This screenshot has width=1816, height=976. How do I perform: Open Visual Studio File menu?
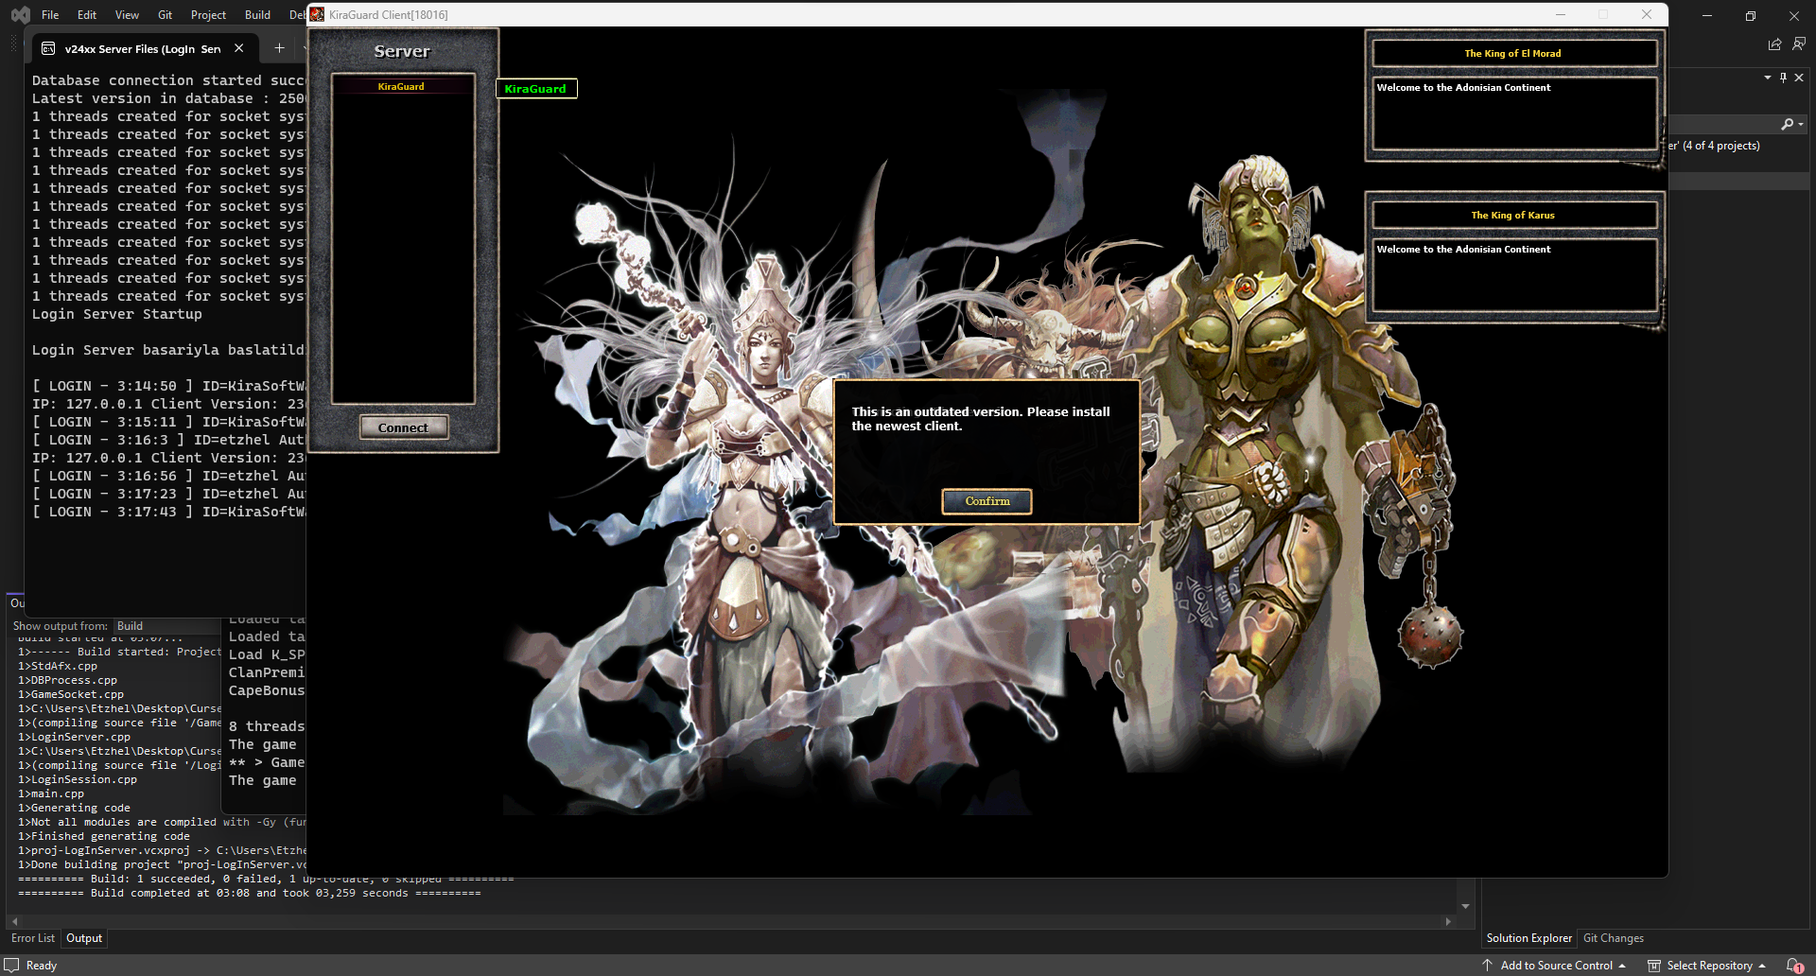[50, 15]
